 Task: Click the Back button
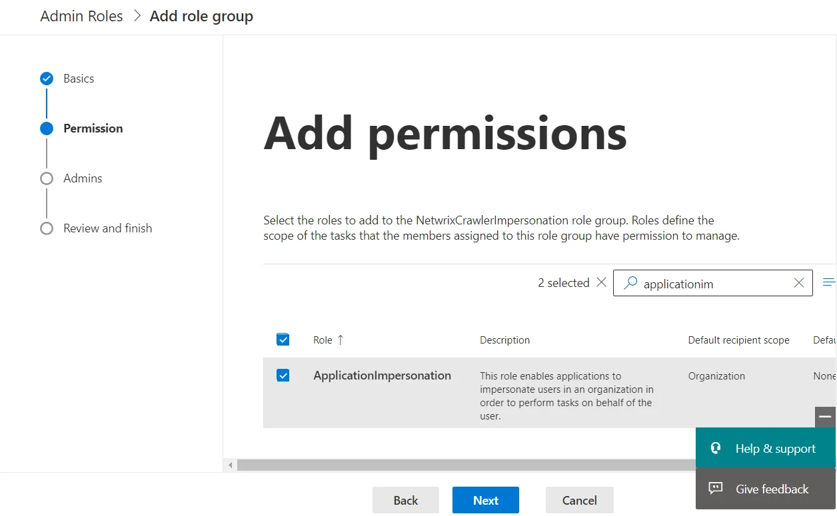(406, 500)
